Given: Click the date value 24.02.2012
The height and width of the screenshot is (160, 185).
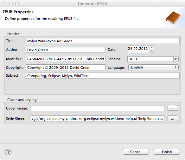Looking at the screenshot, I should (138, 49).
